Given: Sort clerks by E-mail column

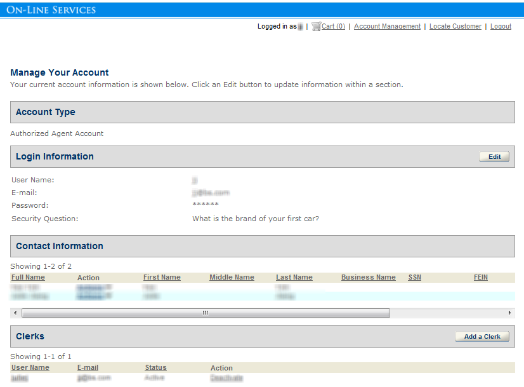Looking at the screenshot, I should click(88, 368).
